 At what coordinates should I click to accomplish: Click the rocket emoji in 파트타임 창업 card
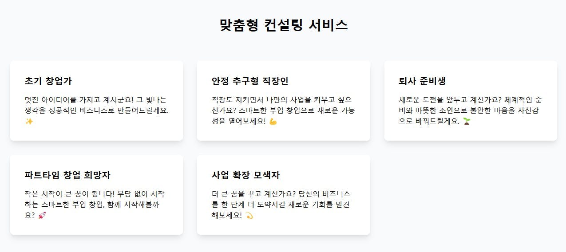[x=42, y=215]
